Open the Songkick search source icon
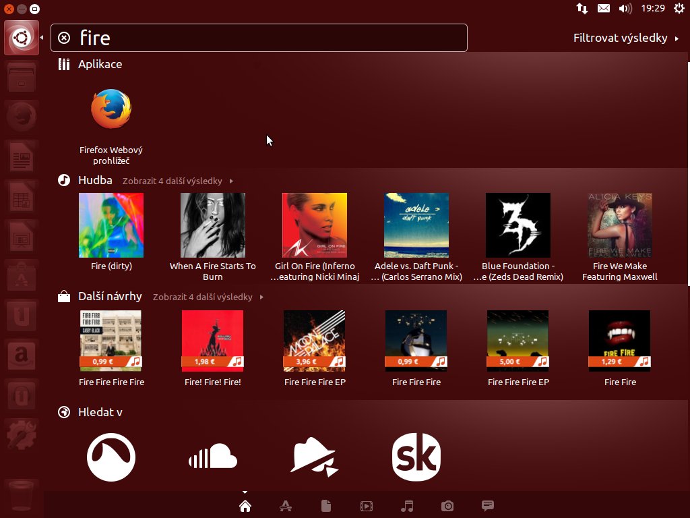Viewport: 690px width, 518px height. (x=416, y=457)
